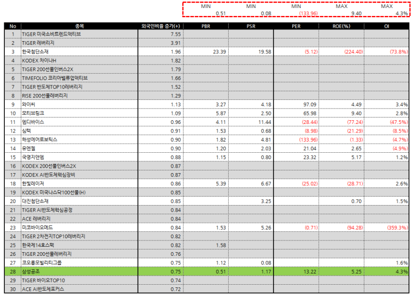The height and width of the screenshot is (297, 413).
Task: Click 한빛레이저 PBR value 5.39
Action: pyautogui.click(x=221, y=184)
